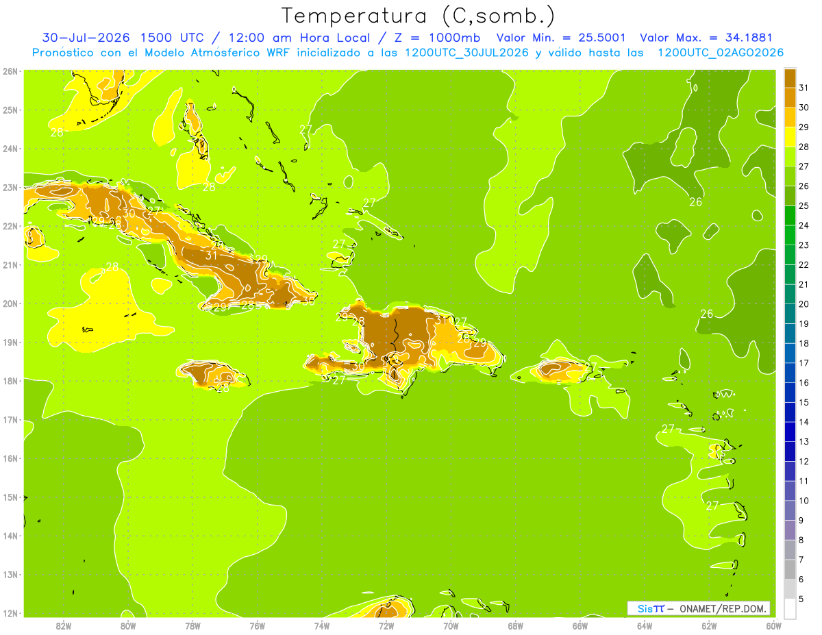Click the legend value '20'
Viewport: 822px width, 635px height.
[804, 304]
